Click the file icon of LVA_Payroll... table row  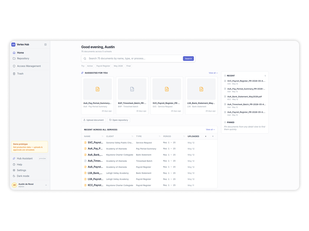coord(85,179)
